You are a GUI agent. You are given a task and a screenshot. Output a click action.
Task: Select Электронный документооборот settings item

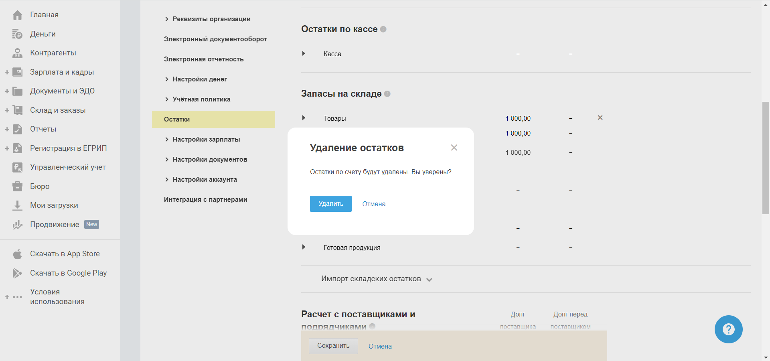pos(215,39)
